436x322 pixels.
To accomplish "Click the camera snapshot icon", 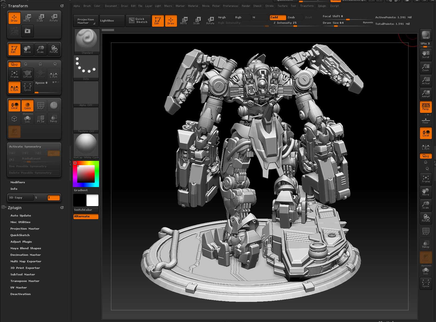I will point(27,31).
